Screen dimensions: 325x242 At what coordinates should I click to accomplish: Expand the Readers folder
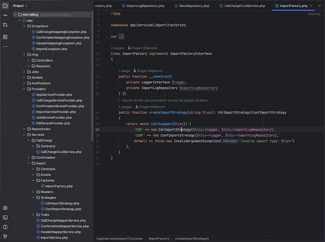(x=33, y=192)
